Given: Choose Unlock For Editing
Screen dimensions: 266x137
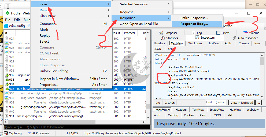Looking at the screenshot, I should [71, 71].
